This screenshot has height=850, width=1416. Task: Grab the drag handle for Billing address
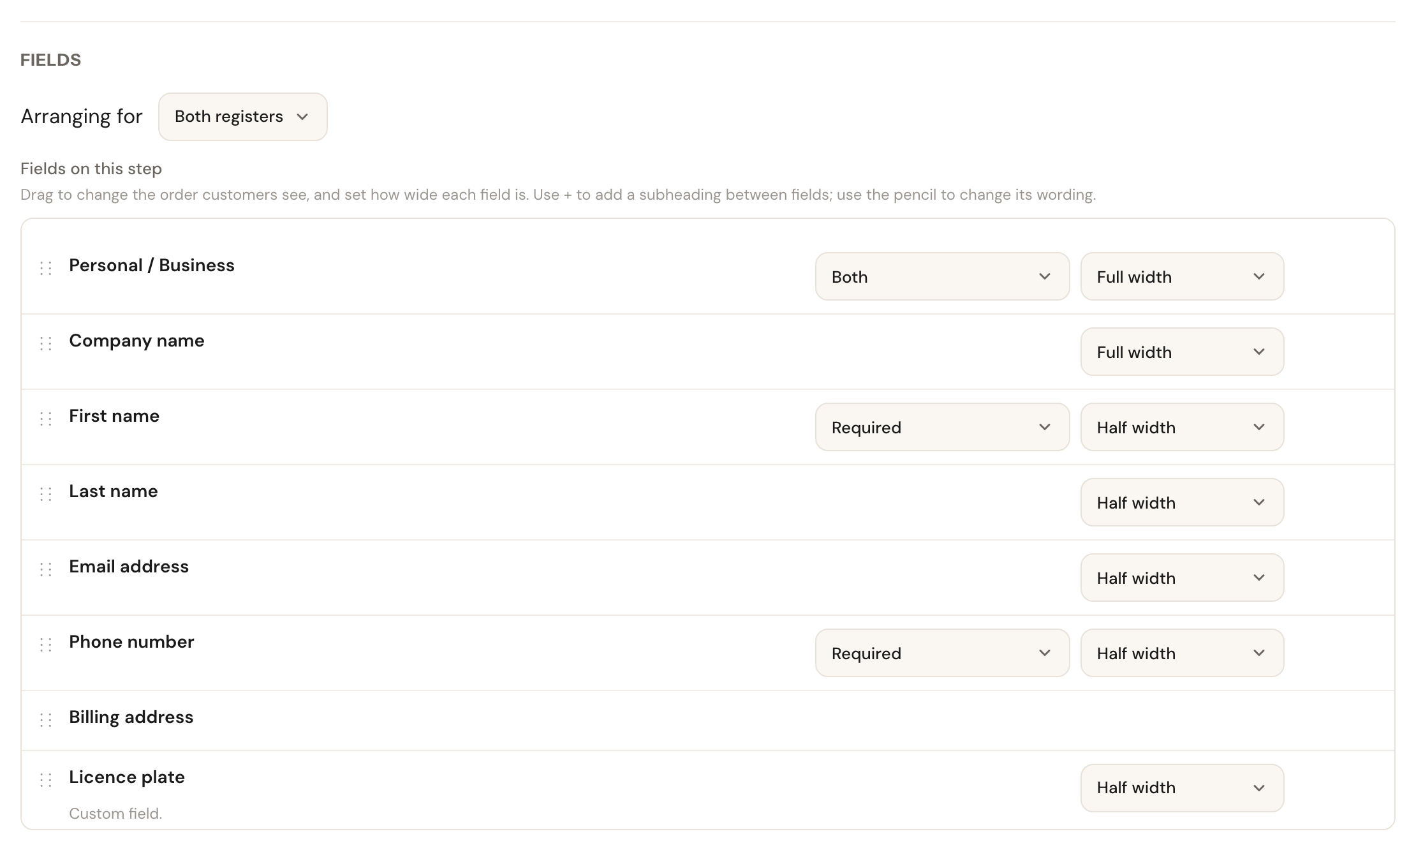46,720
